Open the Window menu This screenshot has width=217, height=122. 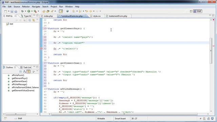[69, 7]
